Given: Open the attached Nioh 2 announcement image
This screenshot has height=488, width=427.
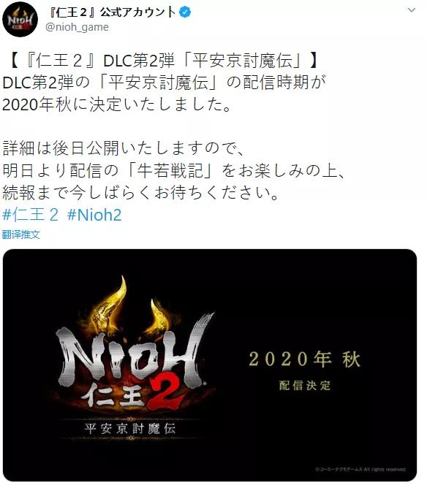Looking at the screenshot, I should pyautogui.click(x=210, y=365).
